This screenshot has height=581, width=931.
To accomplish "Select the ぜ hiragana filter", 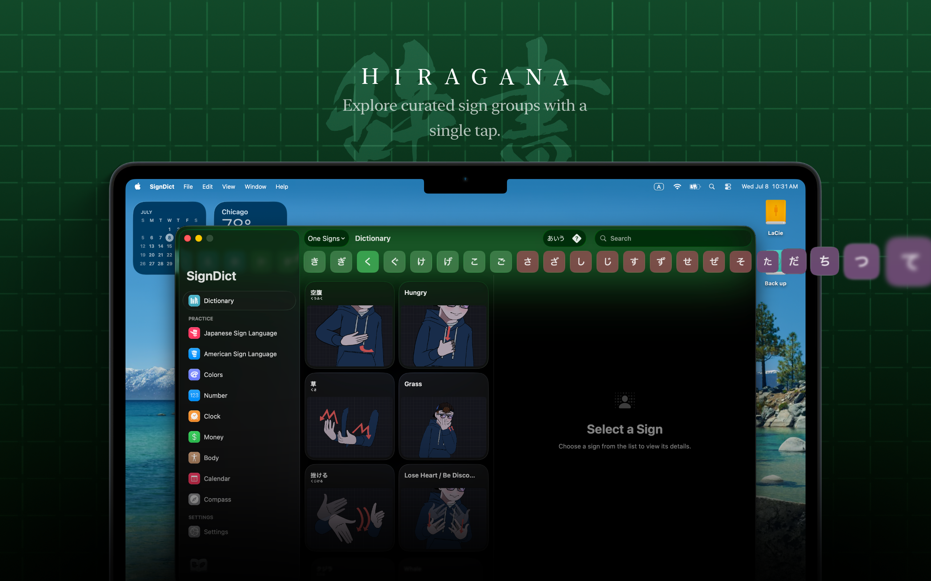I will click(714, 262).
